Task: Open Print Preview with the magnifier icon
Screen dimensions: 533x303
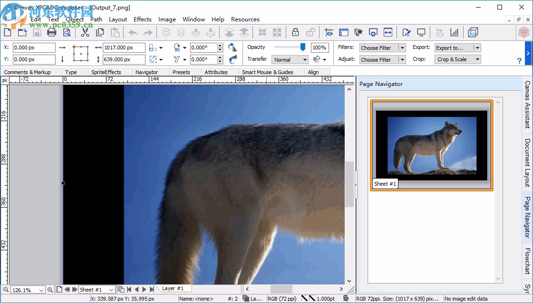Action: (x=67, y=32)
